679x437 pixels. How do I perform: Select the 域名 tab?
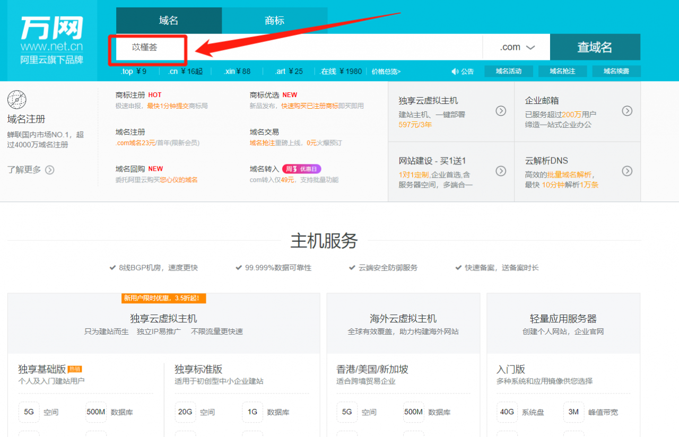click(168, 21)
